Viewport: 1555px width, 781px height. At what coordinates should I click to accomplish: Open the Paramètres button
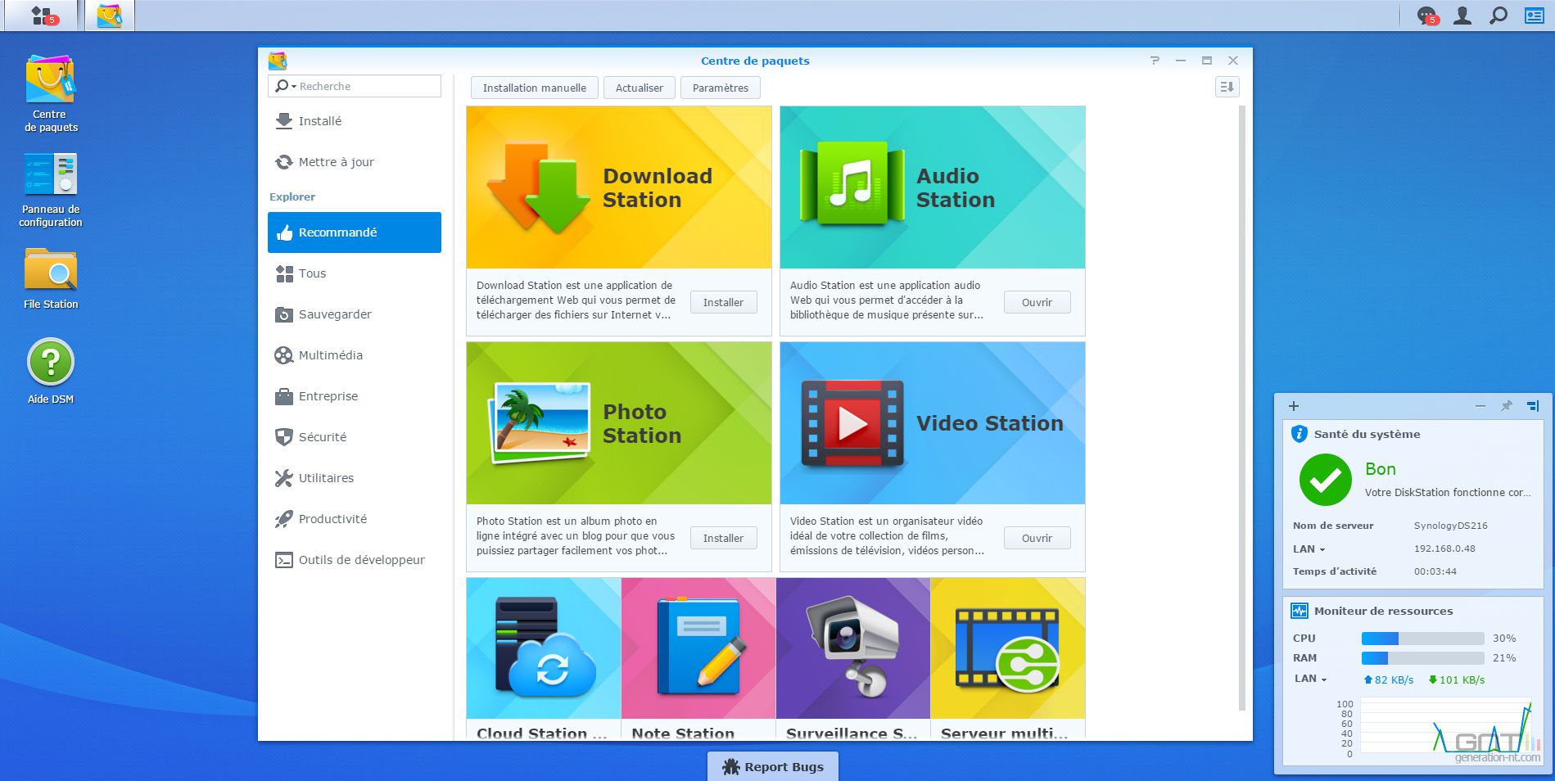721,88
